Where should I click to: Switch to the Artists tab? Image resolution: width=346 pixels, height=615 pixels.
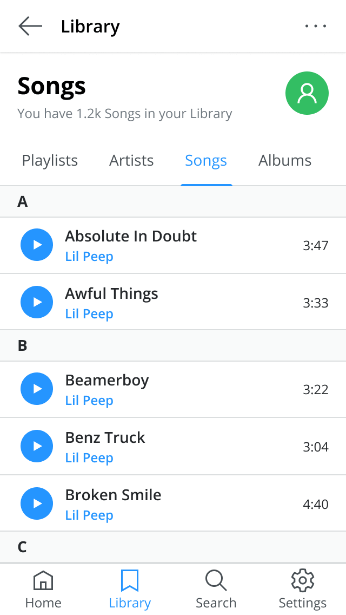[131, 161]
